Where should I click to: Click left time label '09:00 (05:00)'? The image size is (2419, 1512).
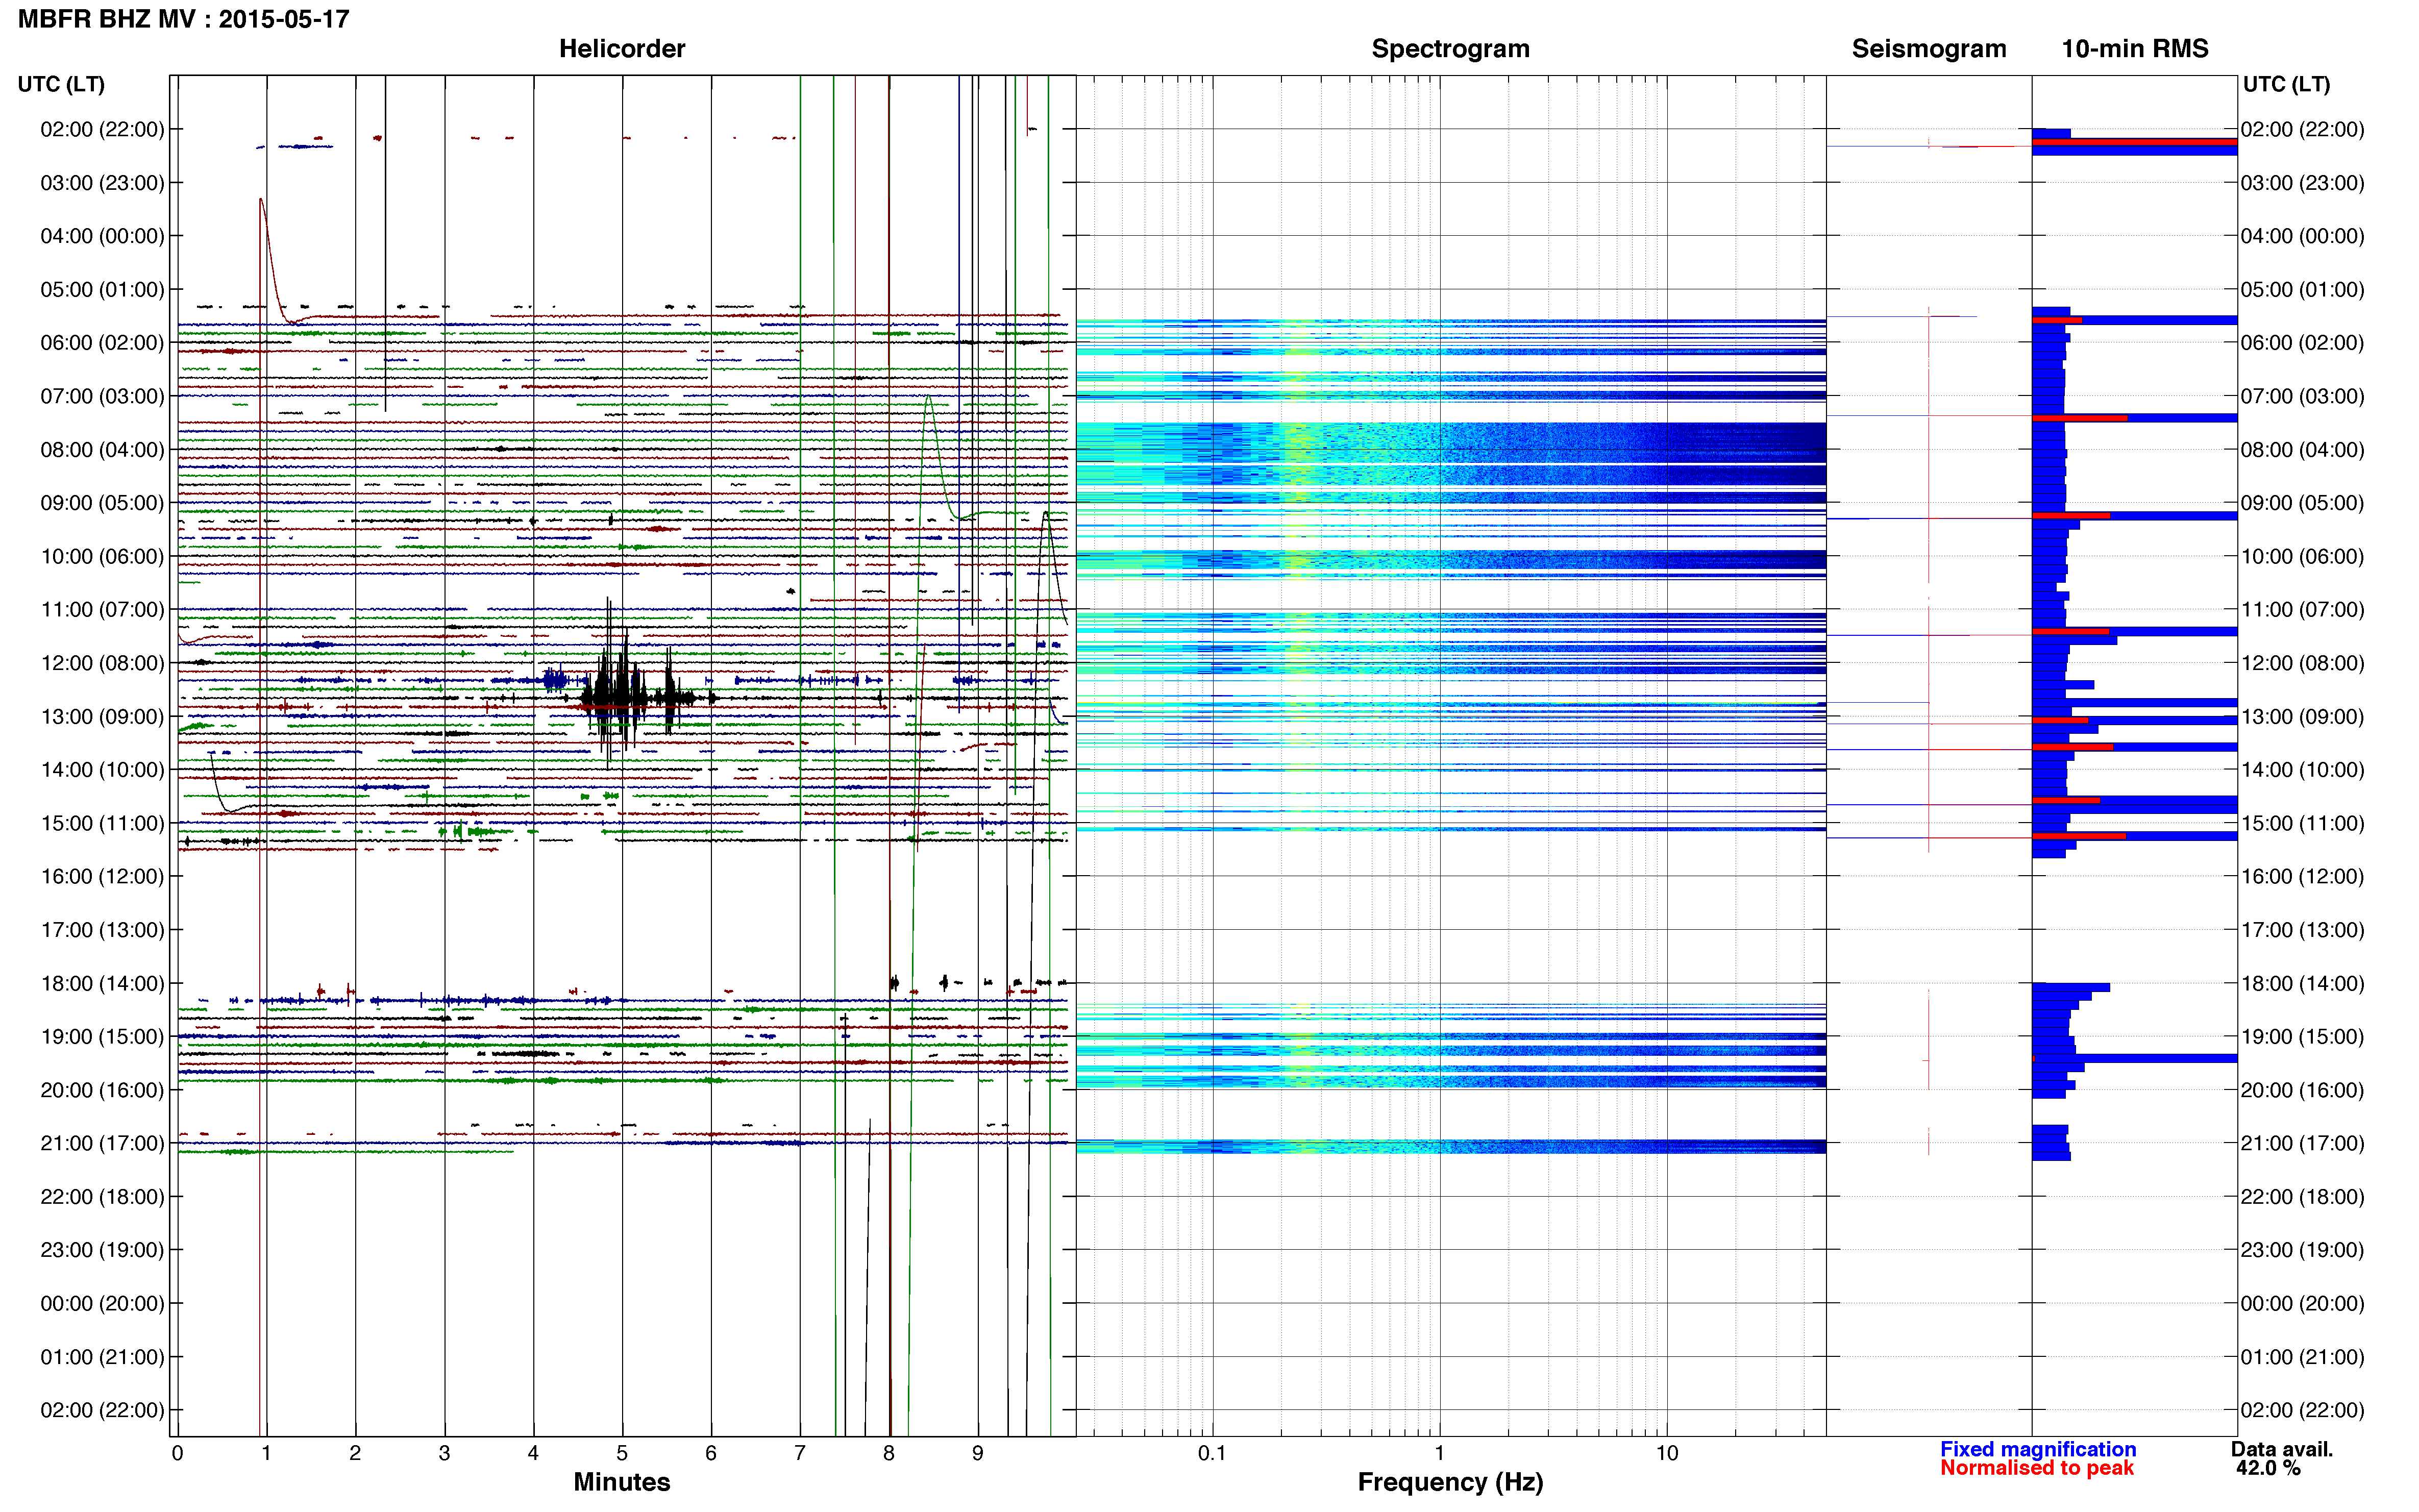[102, 502]
